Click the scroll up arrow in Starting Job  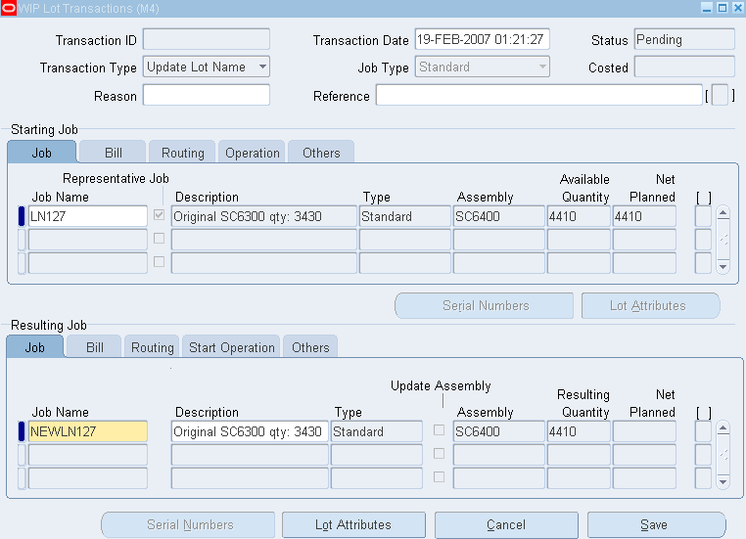(x=723, y=213)
